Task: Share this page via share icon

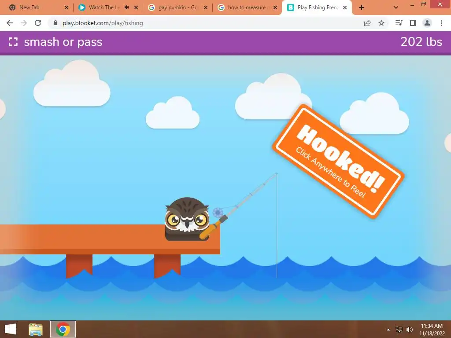Action: (x=367, y=23)
